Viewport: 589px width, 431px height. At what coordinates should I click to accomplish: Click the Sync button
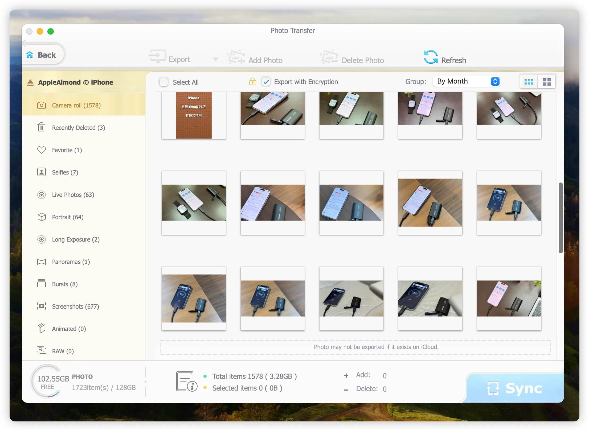coord(514,388)
